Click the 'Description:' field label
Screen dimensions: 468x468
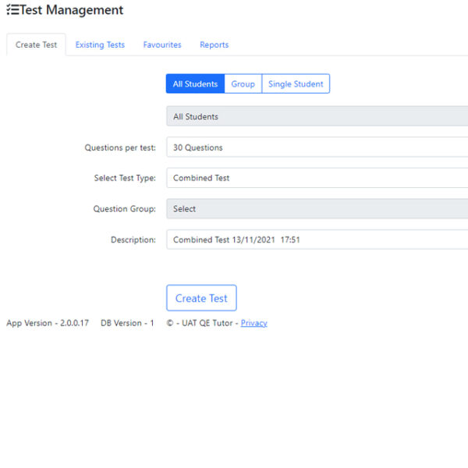(133, 240)
